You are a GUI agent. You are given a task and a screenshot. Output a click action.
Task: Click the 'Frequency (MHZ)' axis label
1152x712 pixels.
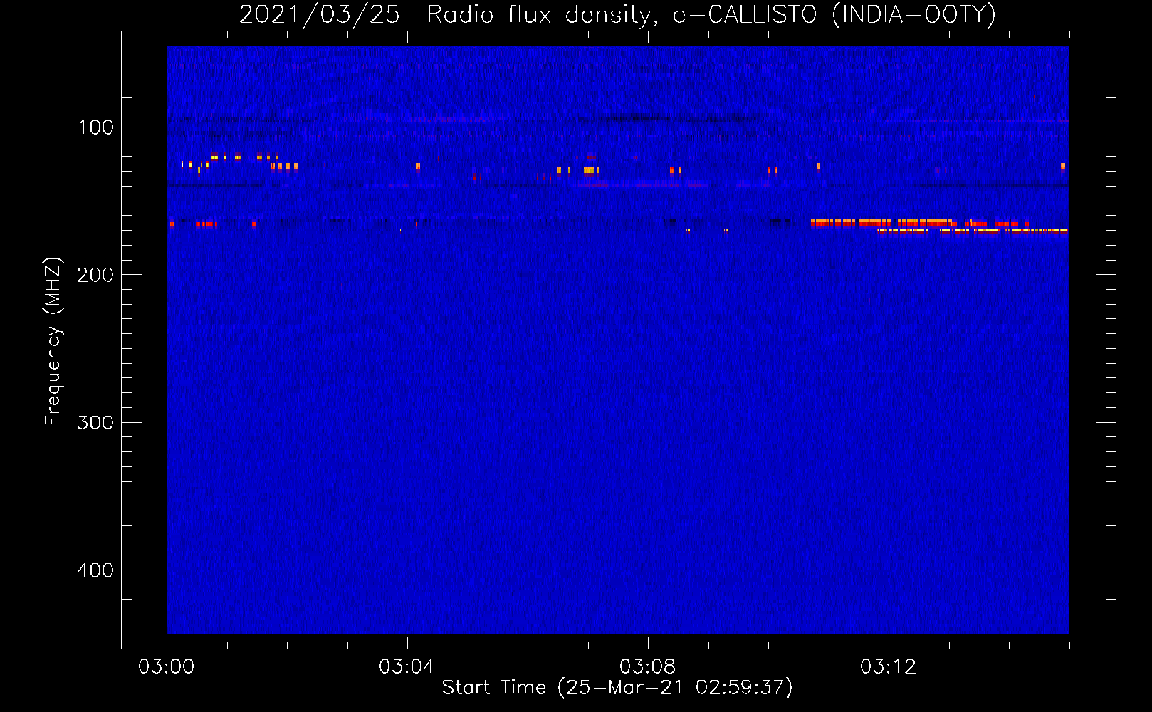click(53, 341)
